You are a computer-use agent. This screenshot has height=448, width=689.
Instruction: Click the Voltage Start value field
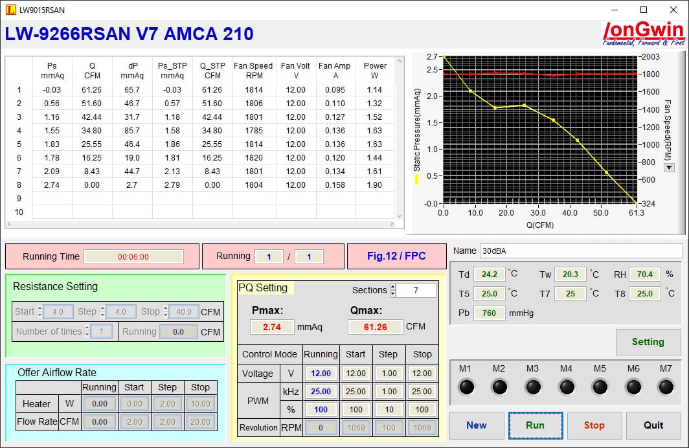pyautogui.click(x=356, y=374)
